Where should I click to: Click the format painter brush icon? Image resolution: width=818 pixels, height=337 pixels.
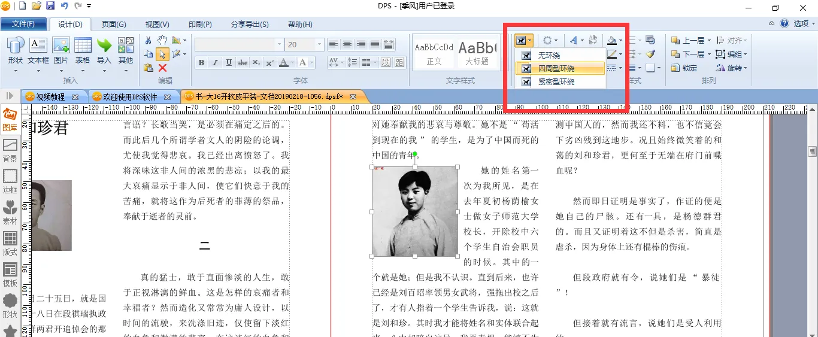point(650,54)
